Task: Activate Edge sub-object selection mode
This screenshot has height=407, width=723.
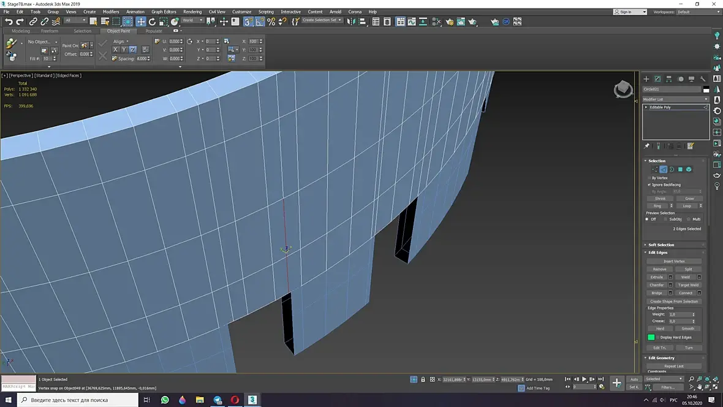Action: (663, 169)
